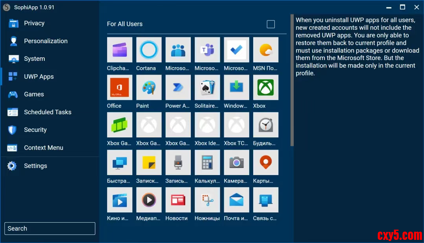Go to the System section
Viewport: 424px width, 243px height.
(50, 58)
